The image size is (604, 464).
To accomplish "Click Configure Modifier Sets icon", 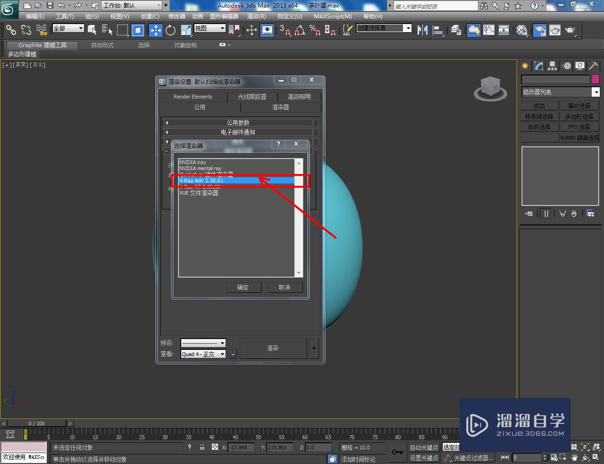I will 590,214.
